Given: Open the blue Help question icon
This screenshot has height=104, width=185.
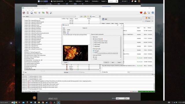Looking at the screenshot, I should click(153, 13).
